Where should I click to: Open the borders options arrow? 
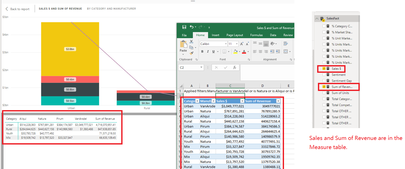click(229, 52)
